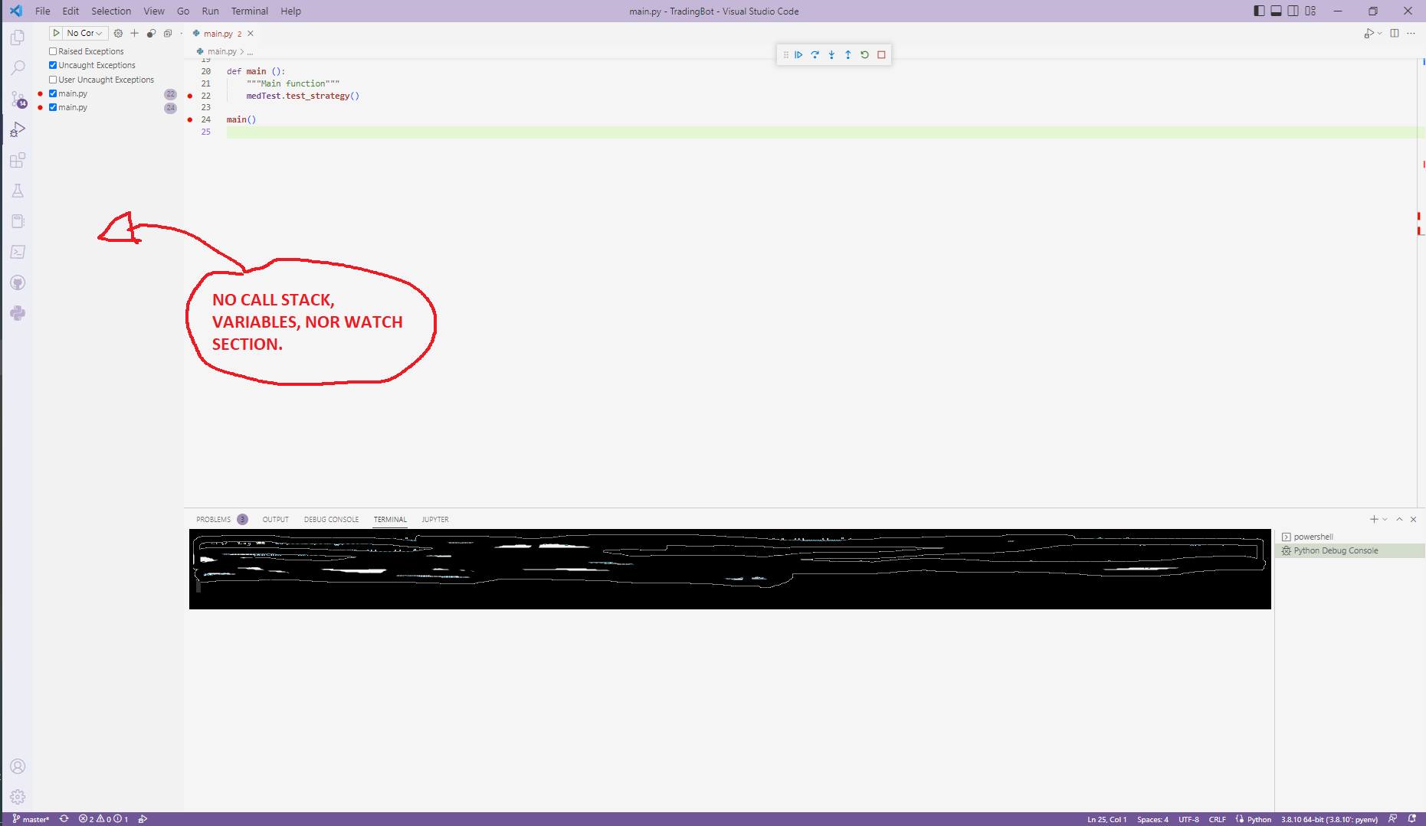Click the master branch in status bar
Screen dimensions: 1426x826
point(31,819)
